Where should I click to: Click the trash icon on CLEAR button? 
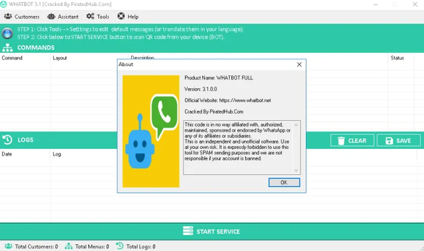(x=341, y=141)
